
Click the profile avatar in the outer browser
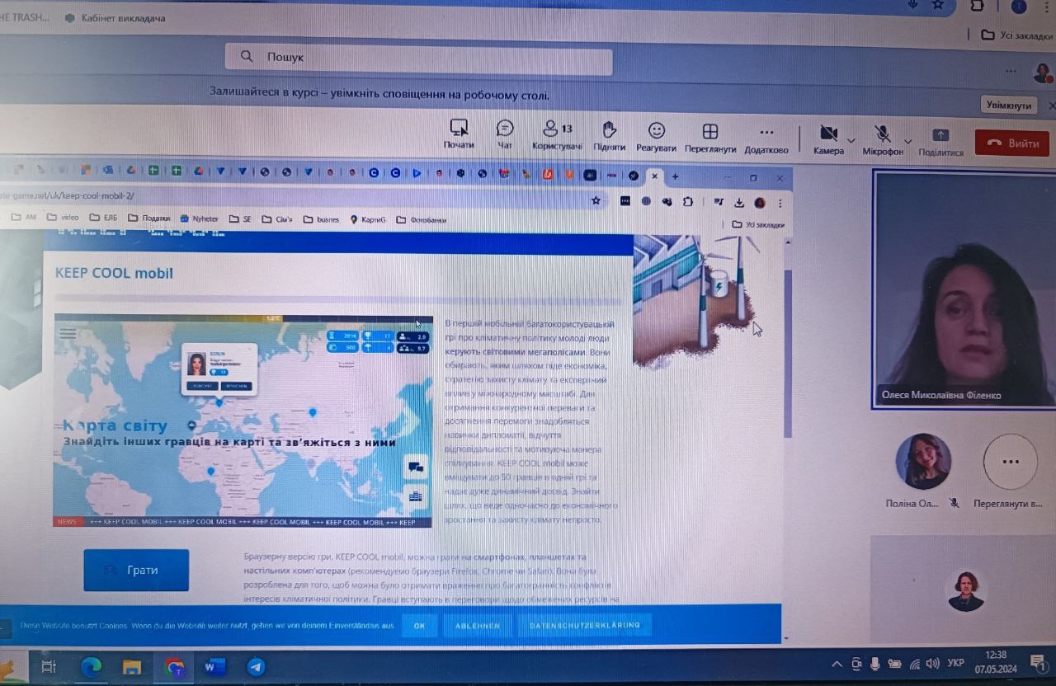1020,6
